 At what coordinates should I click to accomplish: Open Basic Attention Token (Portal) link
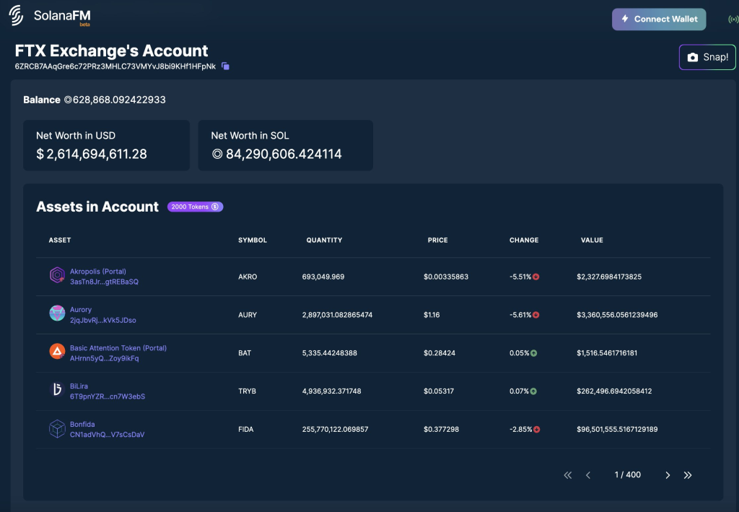click(118, 348)
